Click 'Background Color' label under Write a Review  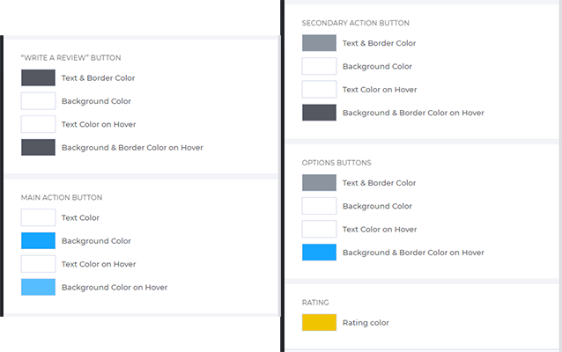coord(96,101)
